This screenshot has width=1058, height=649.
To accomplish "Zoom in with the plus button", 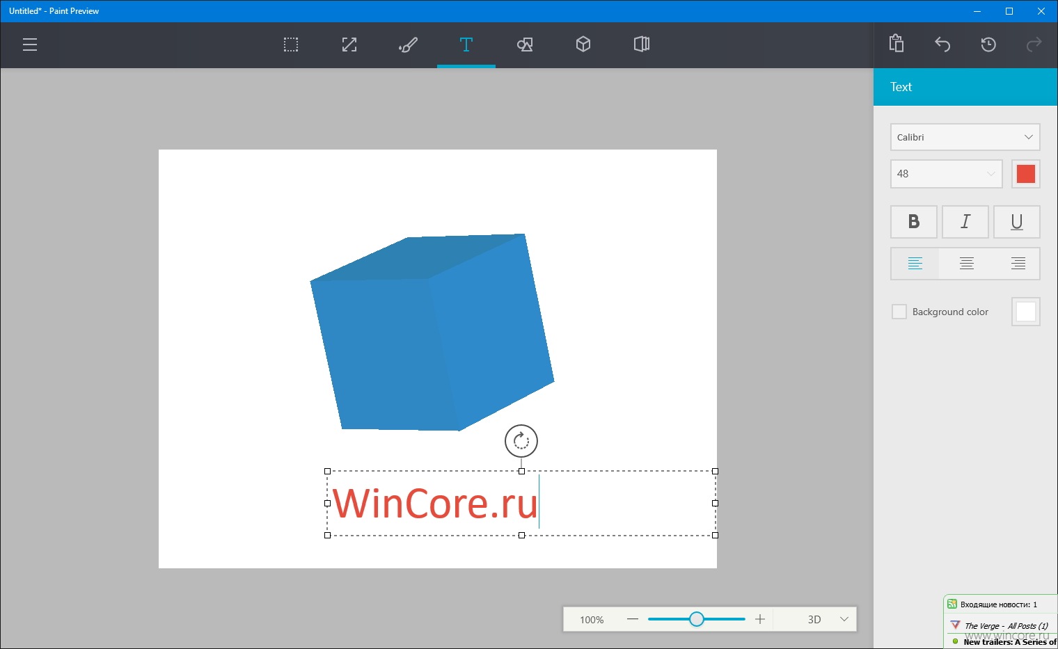I will tap(760, 619).
